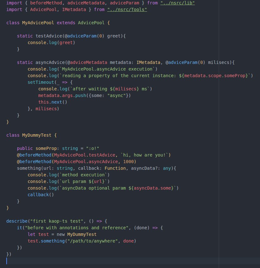Click the "../nsrc/Tools" import path

coord(127,9)
